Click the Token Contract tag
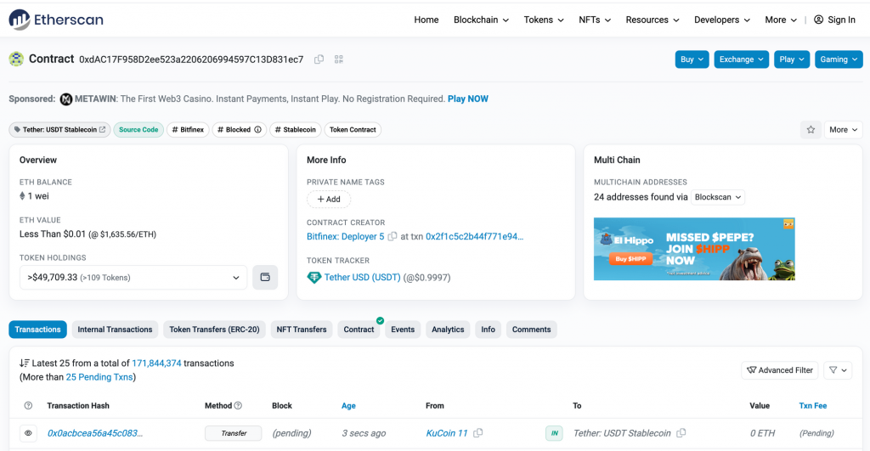The image size is (870, 451). click(x=353, y=130)
